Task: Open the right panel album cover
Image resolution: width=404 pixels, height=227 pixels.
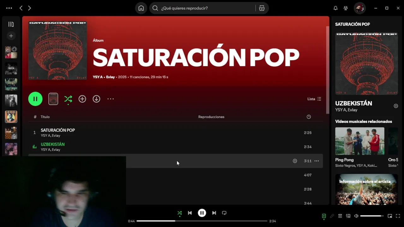Action: (366, 63)
